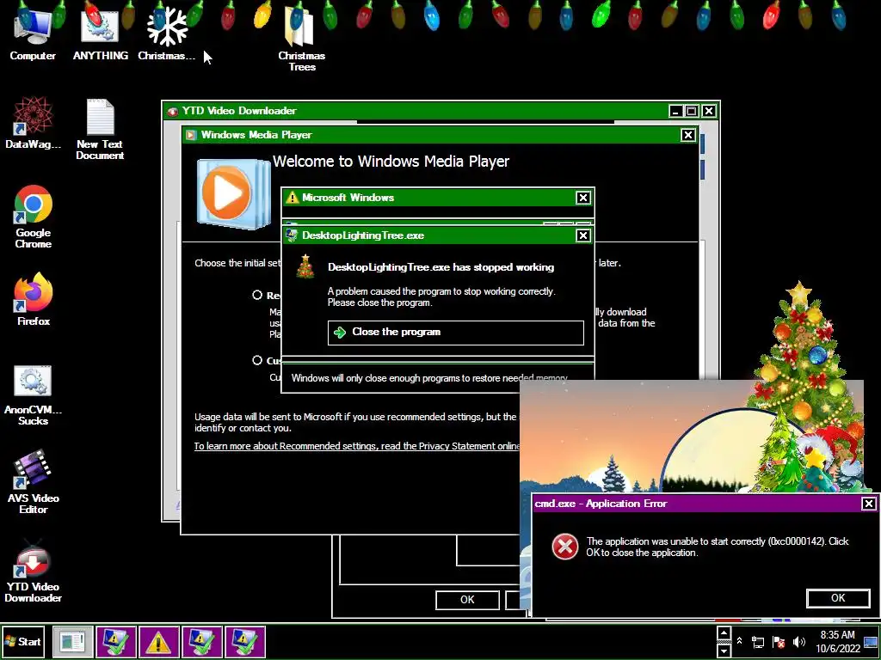
Task: Click the Windows Media Player logo image
Action: click(232, 193)
